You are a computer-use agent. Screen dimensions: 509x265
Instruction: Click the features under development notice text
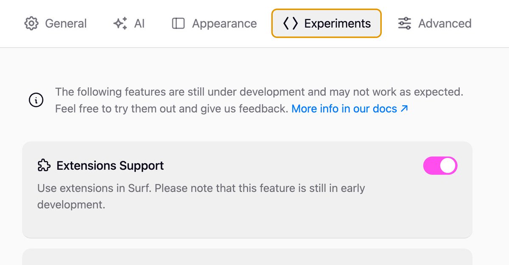pyautogui.click(x=259, y=92)
